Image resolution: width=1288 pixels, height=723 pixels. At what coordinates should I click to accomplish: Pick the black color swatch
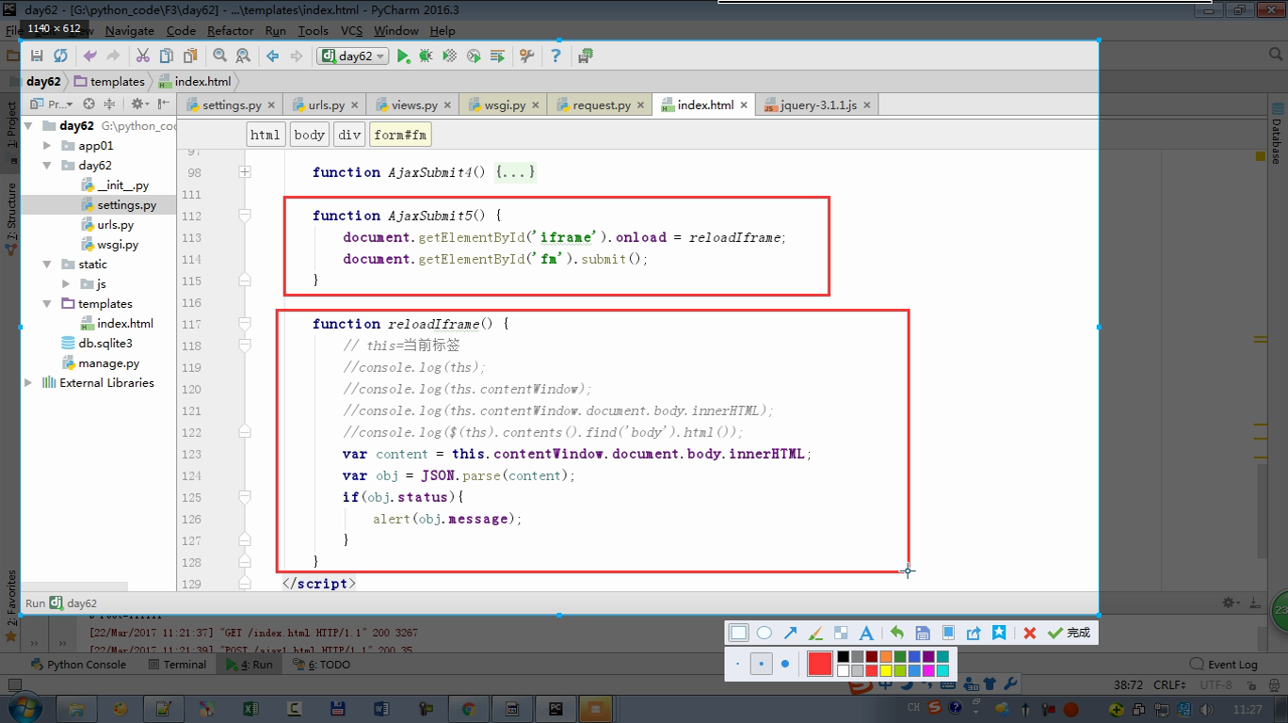pyautogui.click(x=843, y=656)
